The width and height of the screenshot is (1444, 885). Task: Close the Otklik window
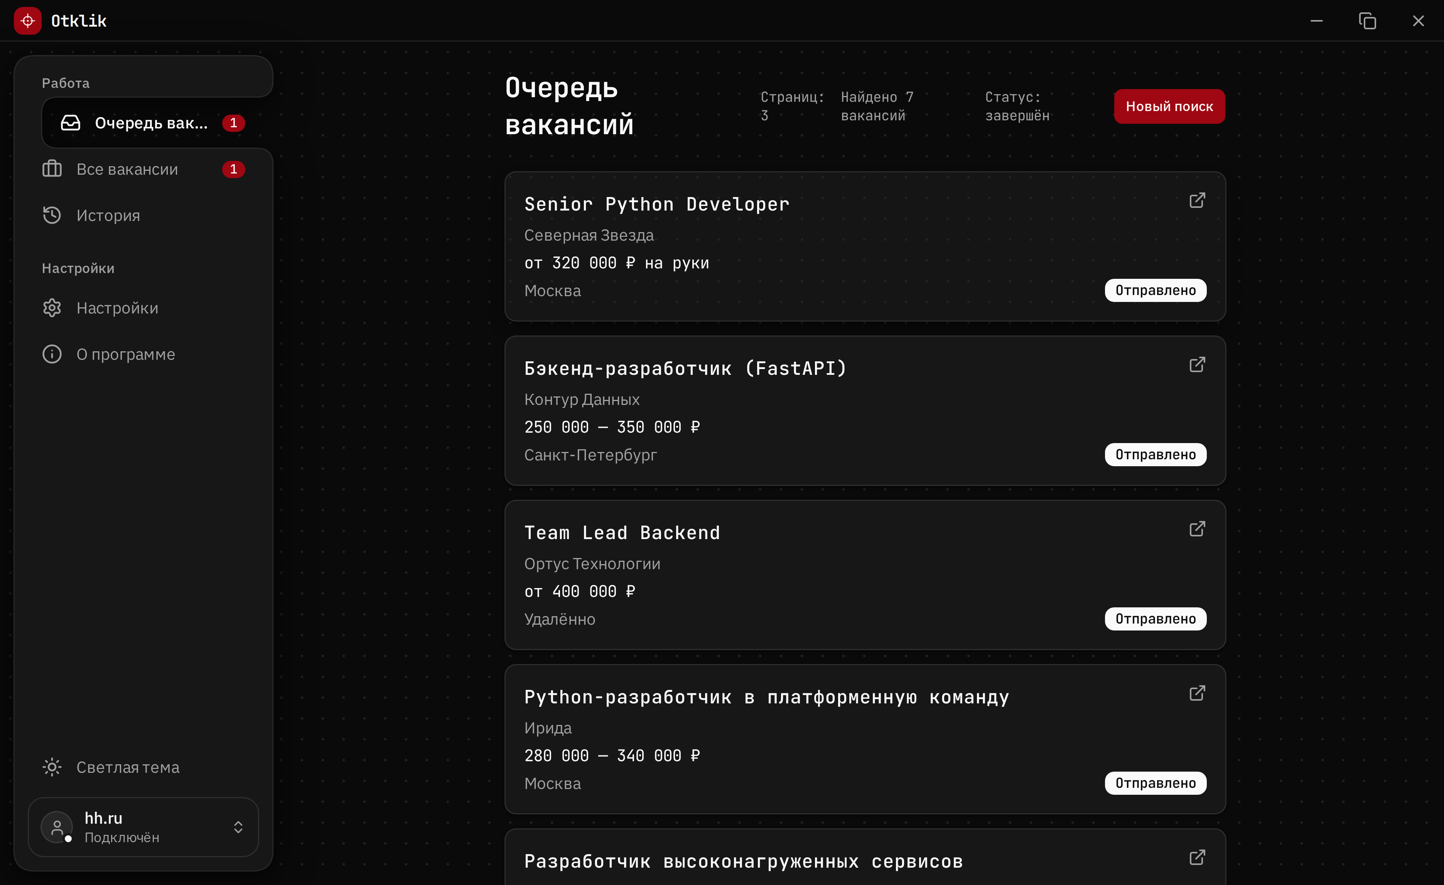1418,21
